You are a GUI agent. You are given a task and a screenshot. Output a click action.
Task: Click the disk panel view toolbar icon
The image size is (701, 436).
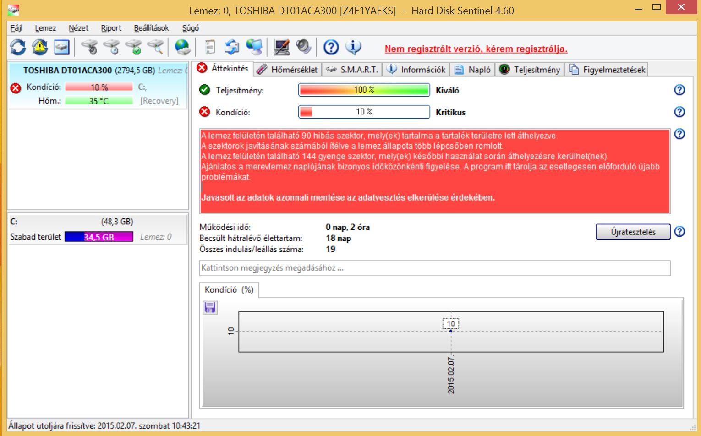tap(62, 47)
